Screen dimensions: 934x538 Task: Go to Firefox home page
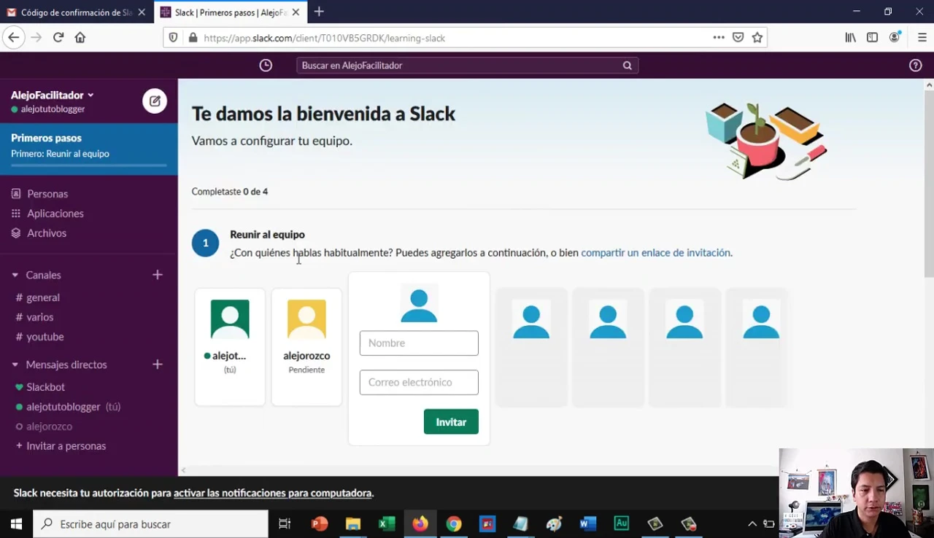80,38
